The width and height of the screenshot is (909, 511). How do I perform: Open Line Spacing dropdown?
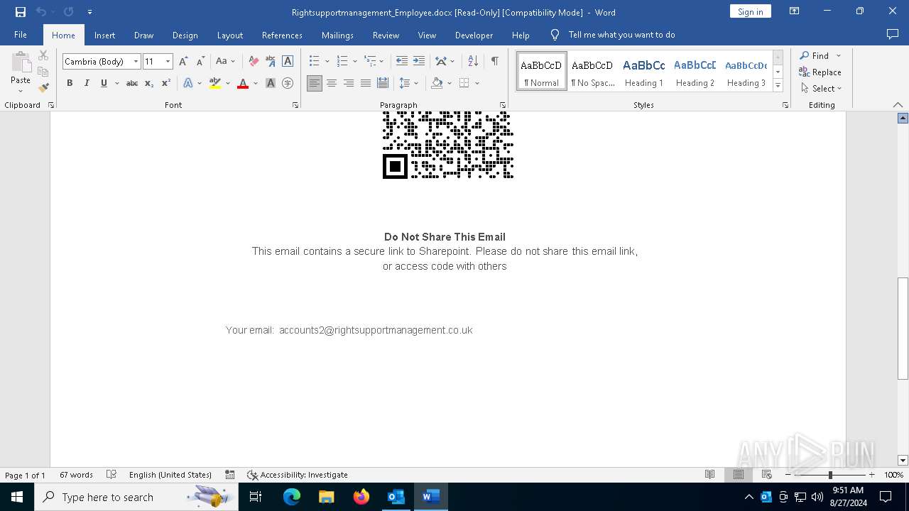pyautogui.click(x=408, y=83)
